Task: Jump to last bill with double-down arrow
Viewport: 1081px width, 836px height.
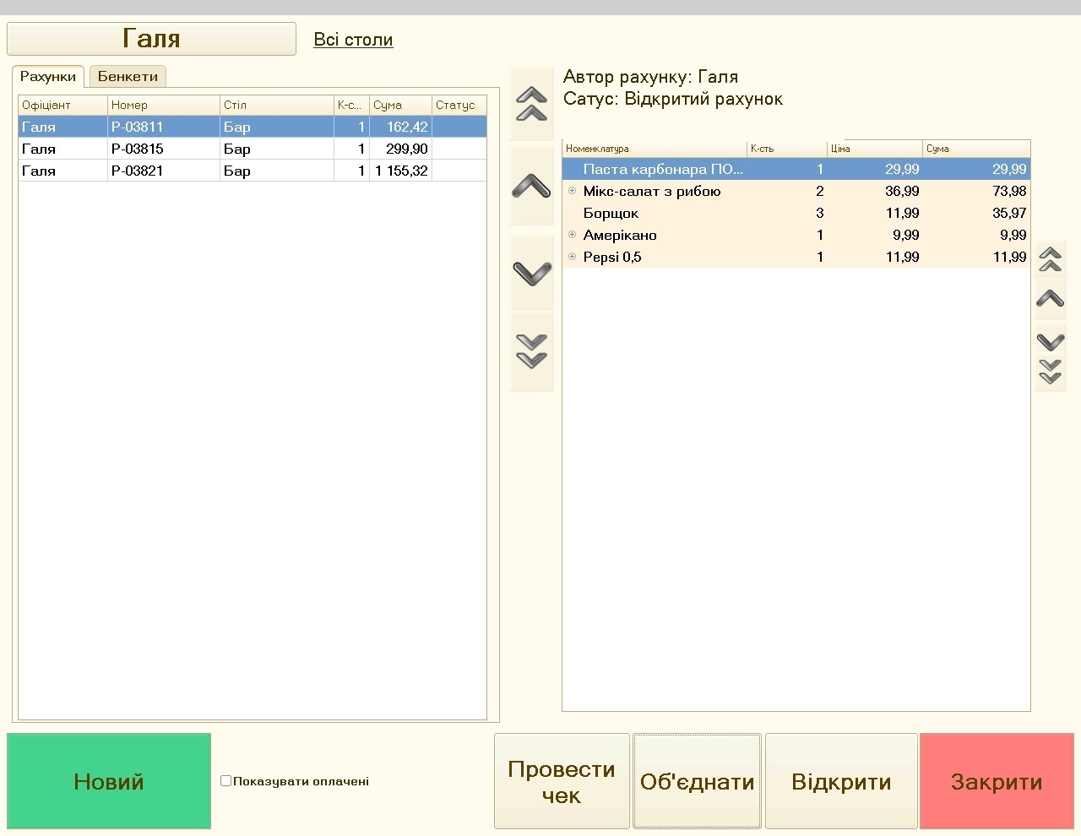Action: pyautogui.click(x=531, y=351)
